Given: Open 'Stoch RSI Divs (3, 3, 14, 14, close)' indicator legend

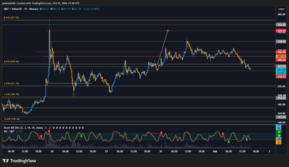Looking at the screenshot, I should pos(23,127).
